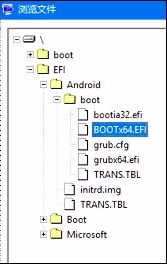167x264 pixels.
Task: Select the grubx64.efi file
Action: click(x=117, y=160)
